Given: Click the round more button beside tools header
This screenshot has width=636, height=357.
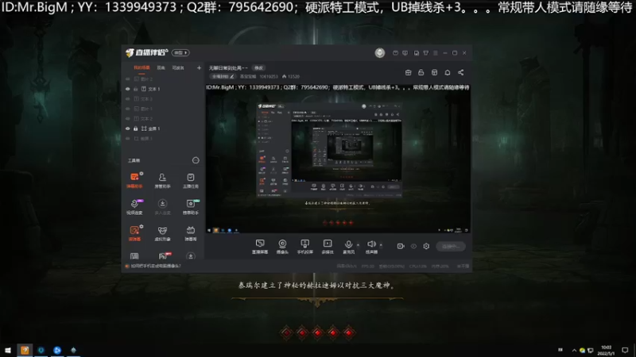Looking at the screenshot, I should [x=196, y=160].
